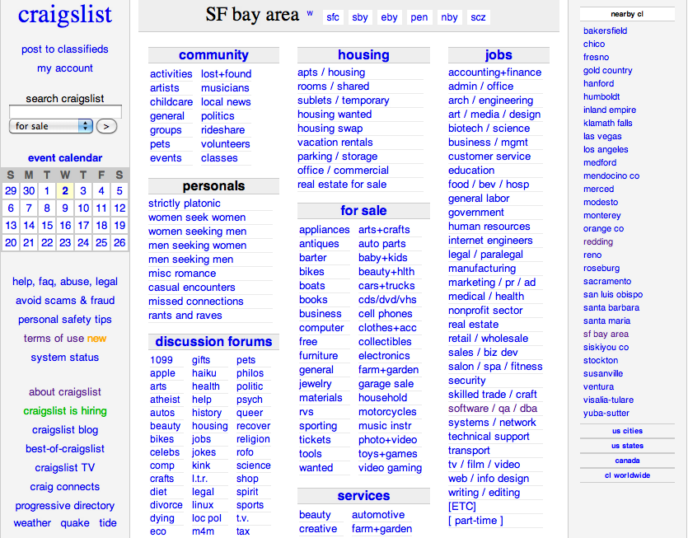The width and height of the screenshot is (688, 538).
Task: Open 'electronics' listings
Action: point(384,355)
